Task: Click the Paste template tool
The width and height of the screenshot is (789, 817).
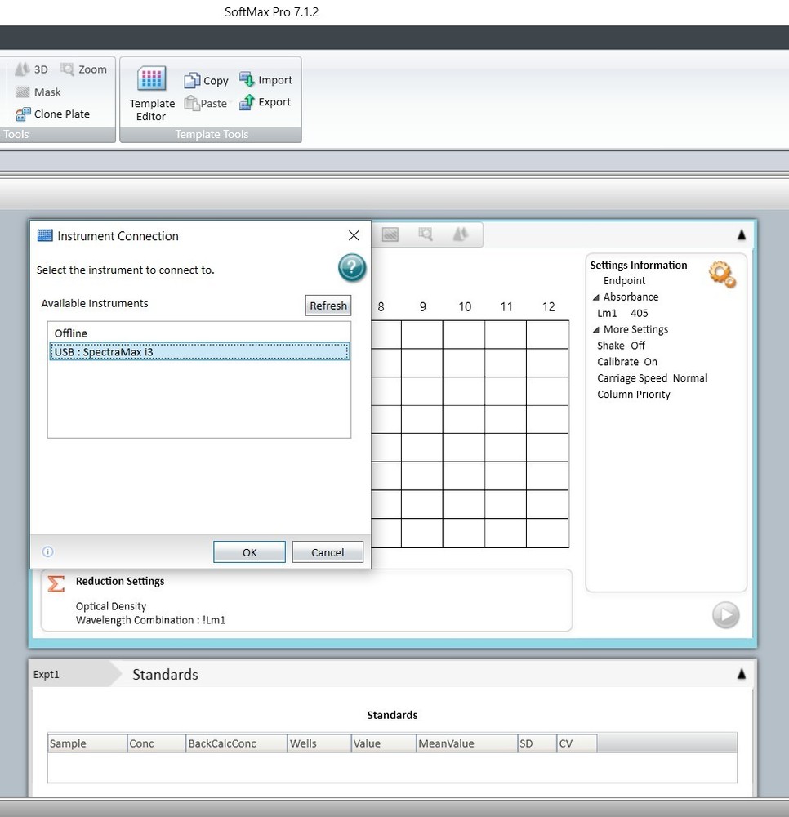Action: (206, 103)
